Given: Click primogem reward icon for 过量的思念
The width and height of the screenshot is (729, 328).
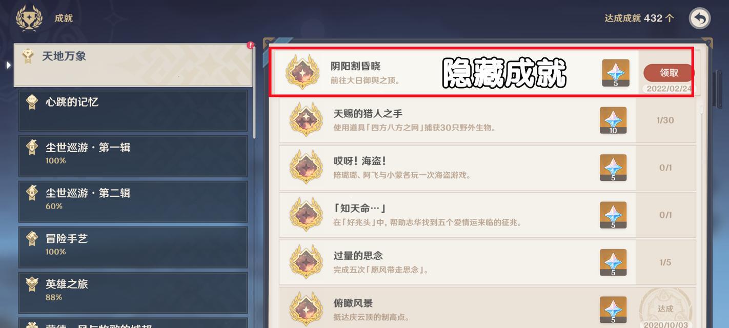Looking at the screenshot, I should [x=613, y=262].
